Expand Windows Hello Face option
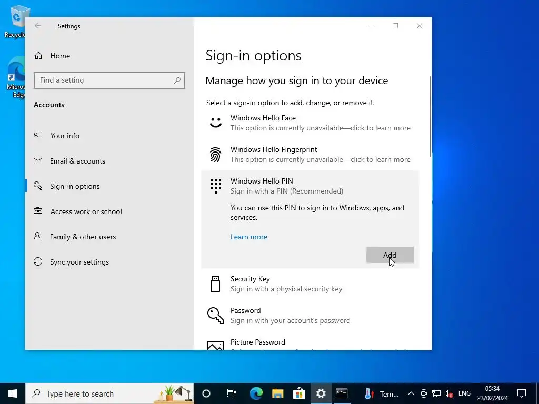This screenshot has height=404, width=539. (310, 123)
